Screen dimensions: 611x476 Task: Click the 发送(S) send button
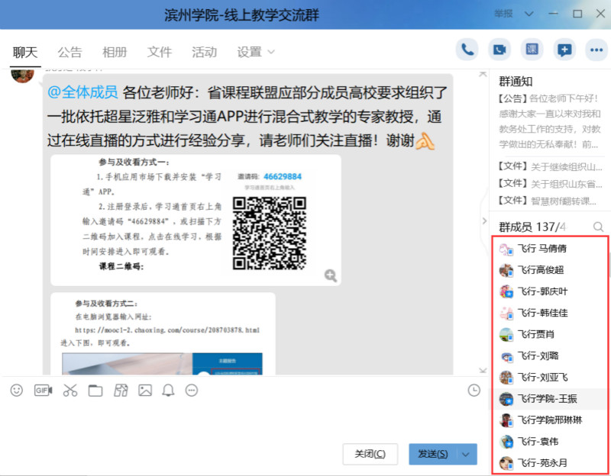[x=432, y=454]
